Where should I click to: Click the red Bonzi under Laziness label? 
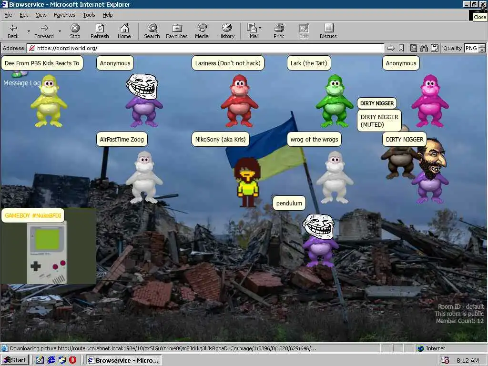point(239,101)
